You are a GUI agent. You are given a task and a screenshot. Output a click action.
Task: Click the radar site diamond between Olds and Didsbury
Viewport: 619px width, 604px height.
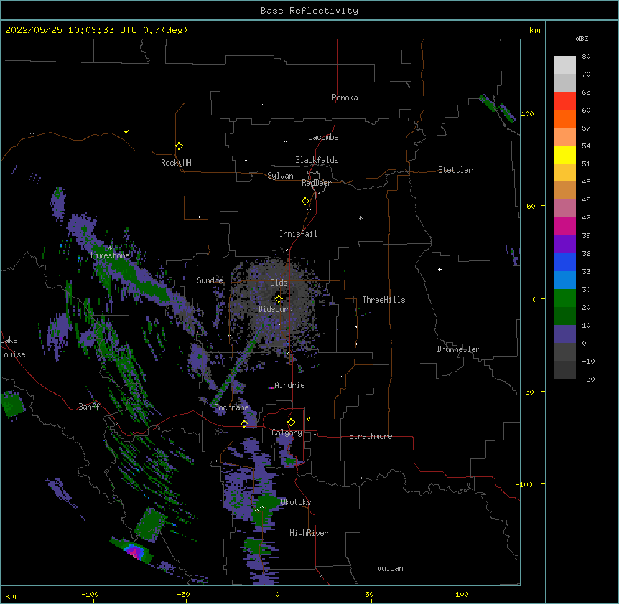pos(279,299)
